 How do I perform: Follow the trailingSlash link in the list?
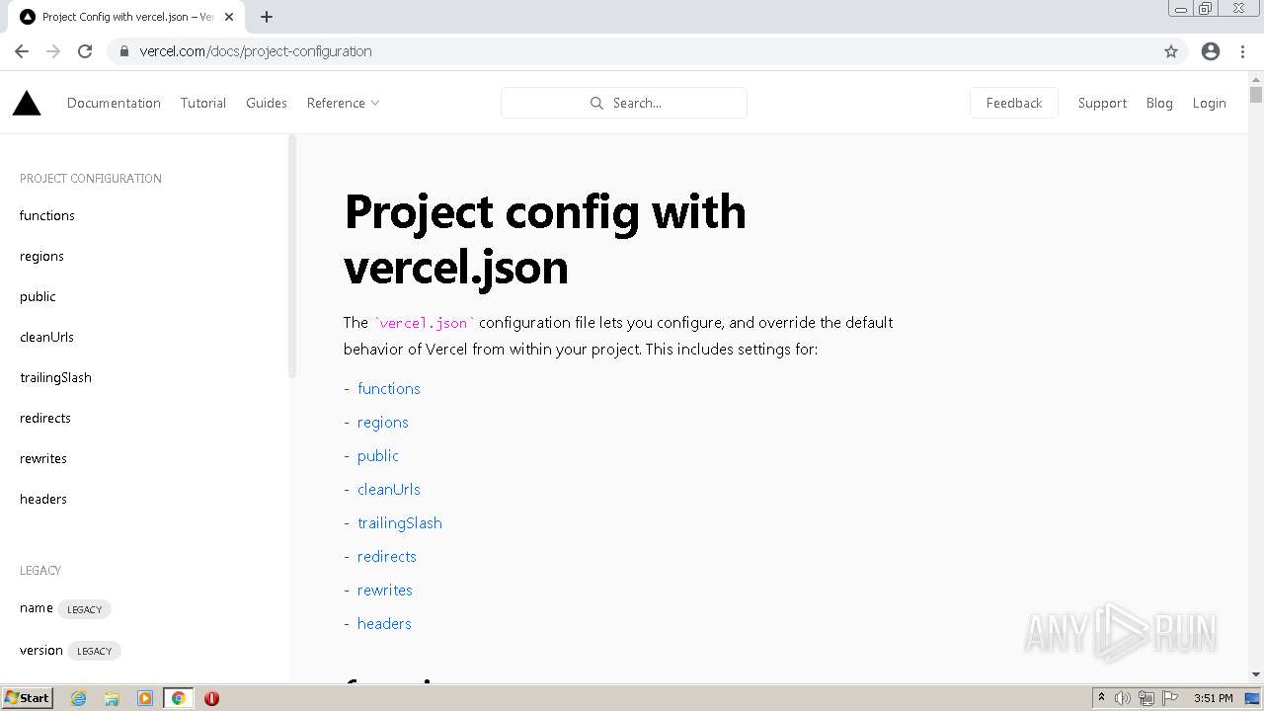click(x=400, y=522)
